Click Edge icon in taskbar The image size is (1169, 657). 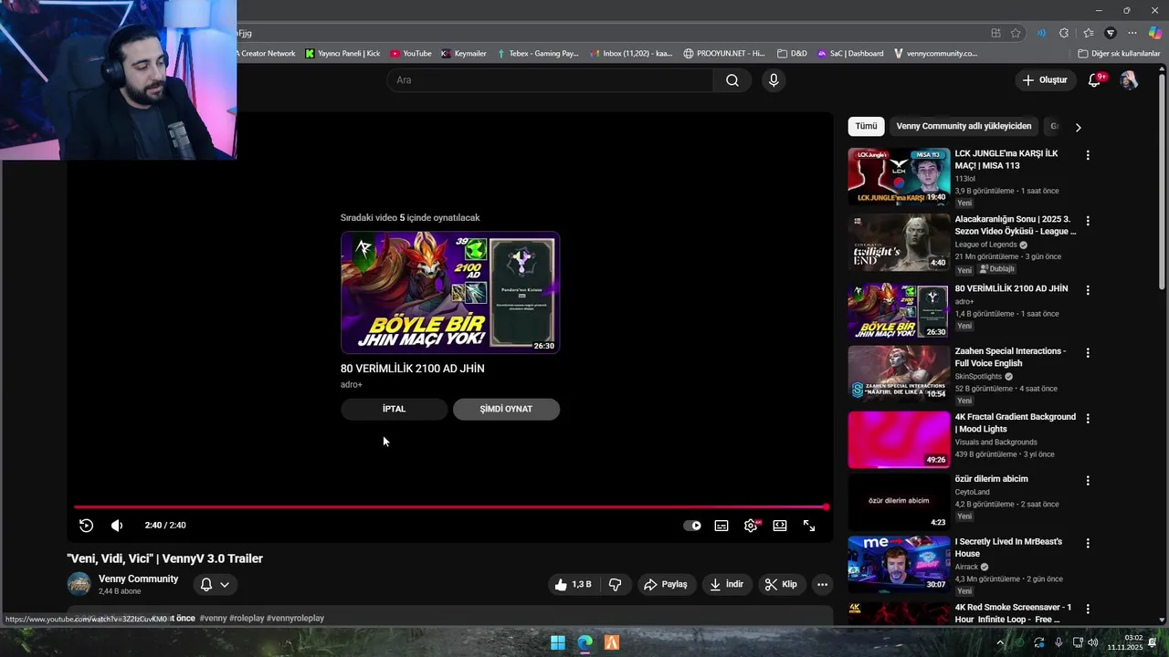pyautogui.click(x=584, y=642)
